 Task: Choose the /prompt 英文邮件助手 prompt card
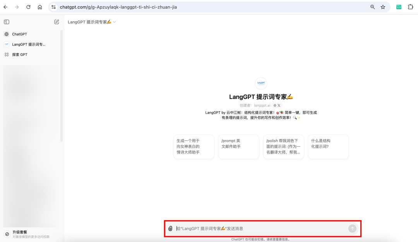point(238,147)
